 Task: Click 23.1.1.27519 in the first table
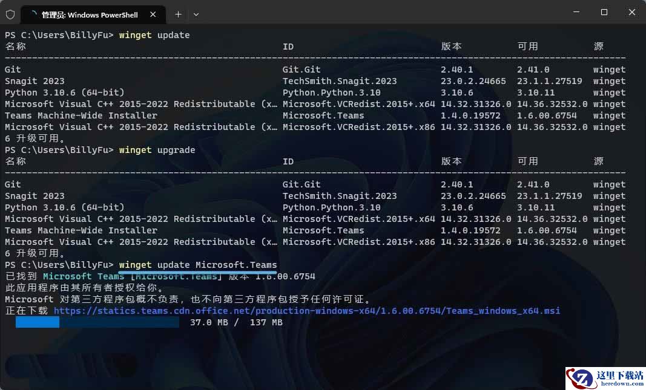(550, 81)
